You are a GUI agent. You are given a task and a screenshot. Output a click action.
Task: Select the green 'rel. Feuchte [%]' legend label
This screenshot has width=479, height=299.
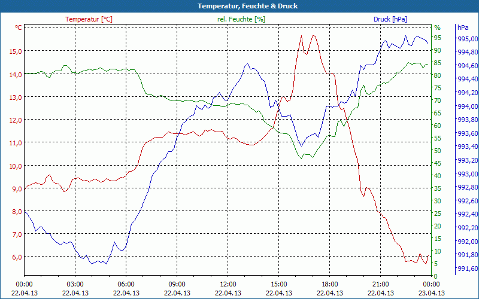(241, 19)
